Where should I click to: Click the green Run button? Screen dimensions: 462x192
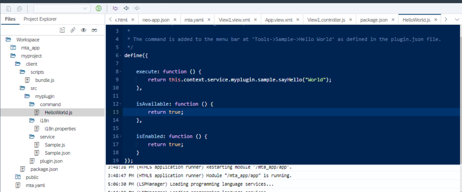[x=98, y=8]
